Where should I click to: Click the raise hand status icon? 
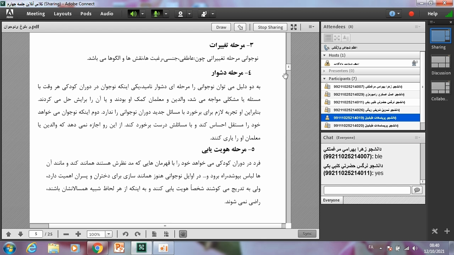pos(204,14)
